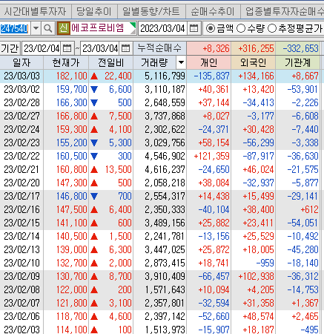Click price 139,000 in 23/02/13 row
Viewport: 324px width, 334px height.
[x=72, y=249]
